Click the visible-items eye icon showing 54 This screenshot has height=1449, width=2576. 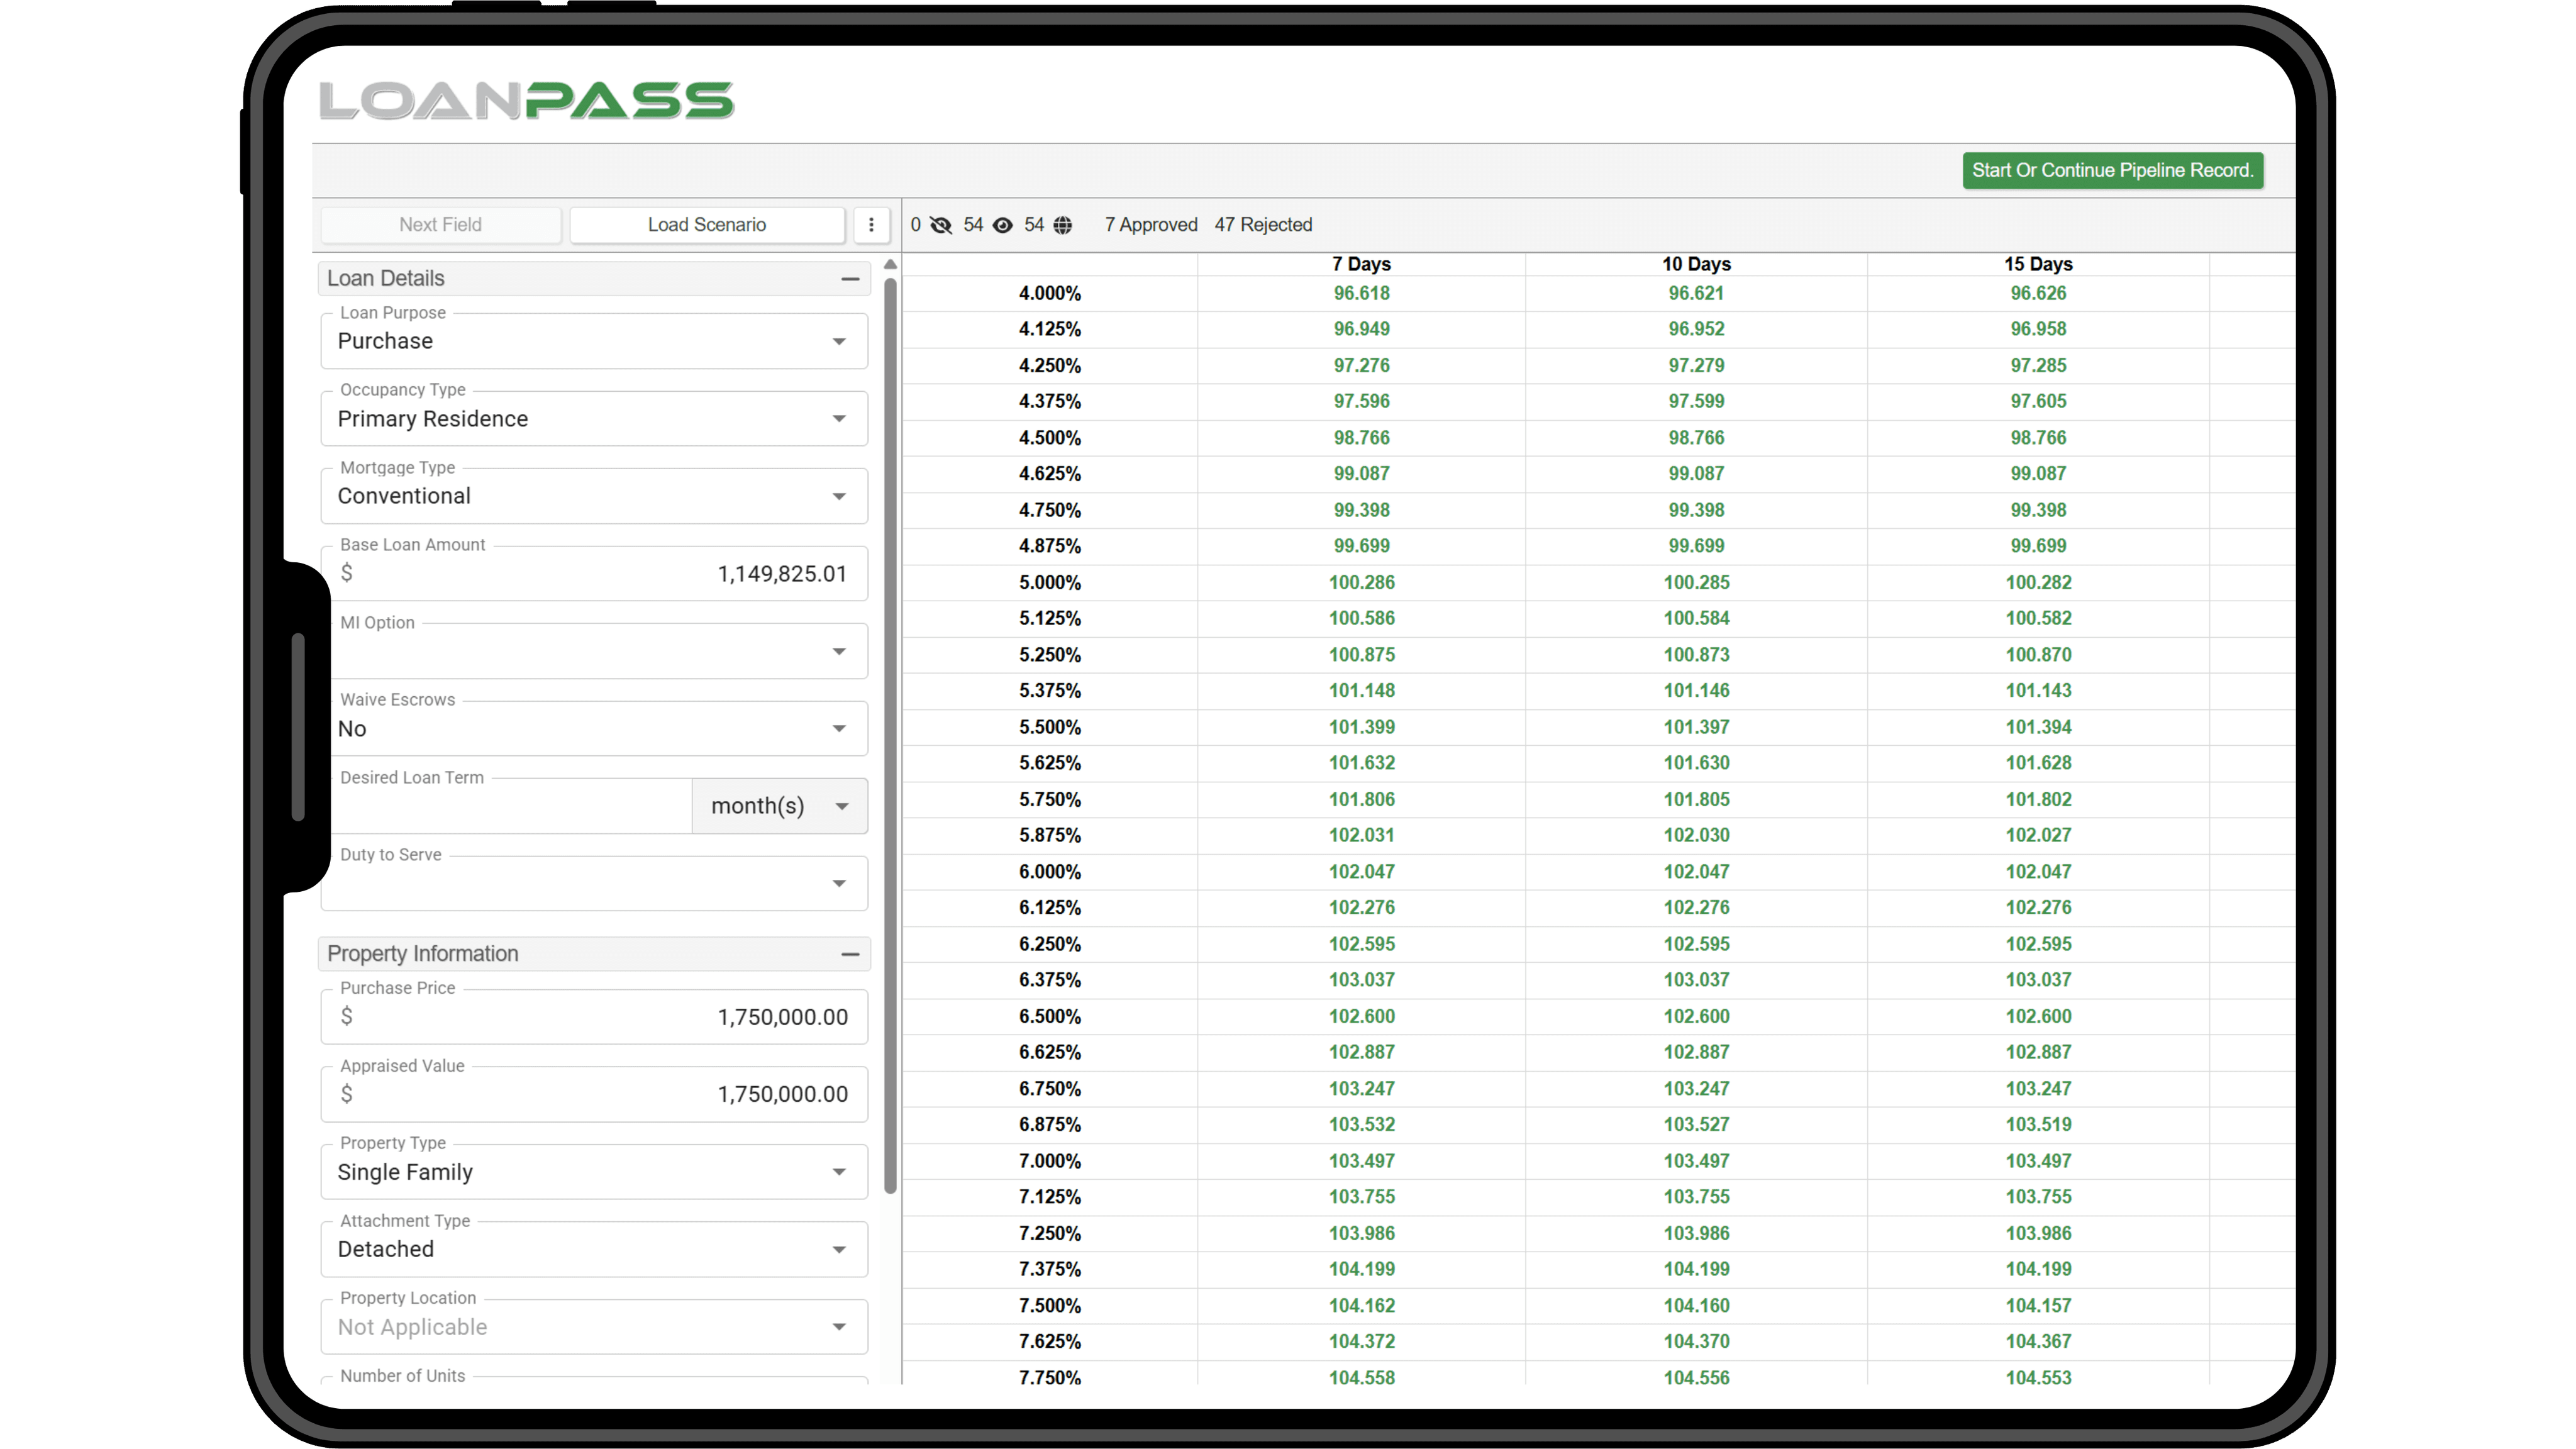tap(1003, 225)
